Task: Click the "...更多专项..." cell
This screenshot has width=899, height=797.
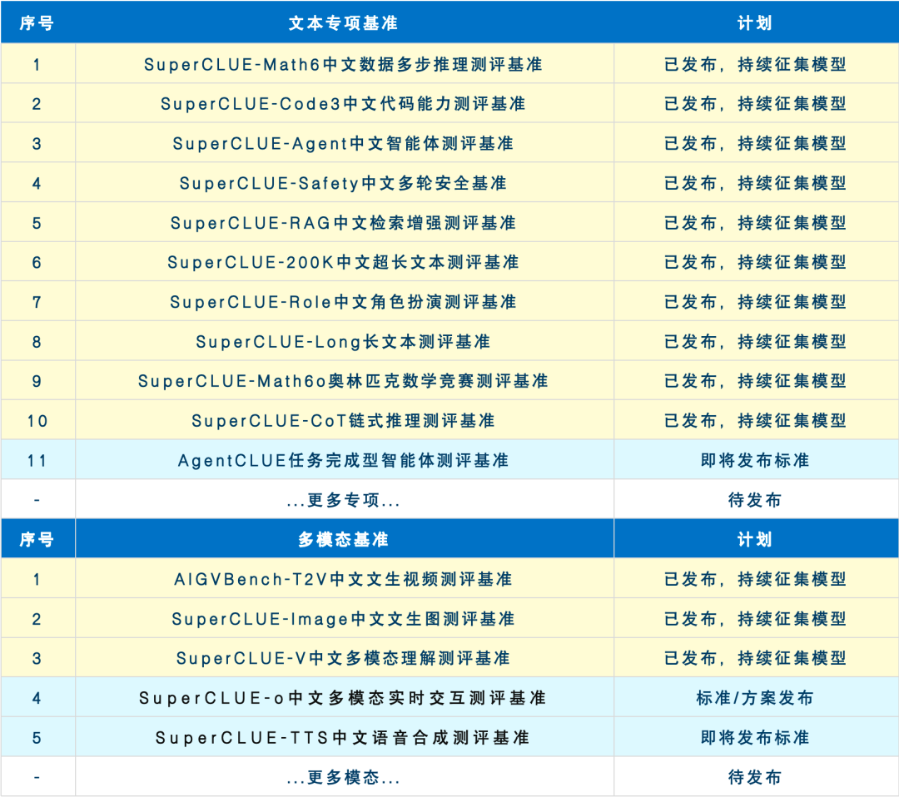Action: click(x=344, y=500)
